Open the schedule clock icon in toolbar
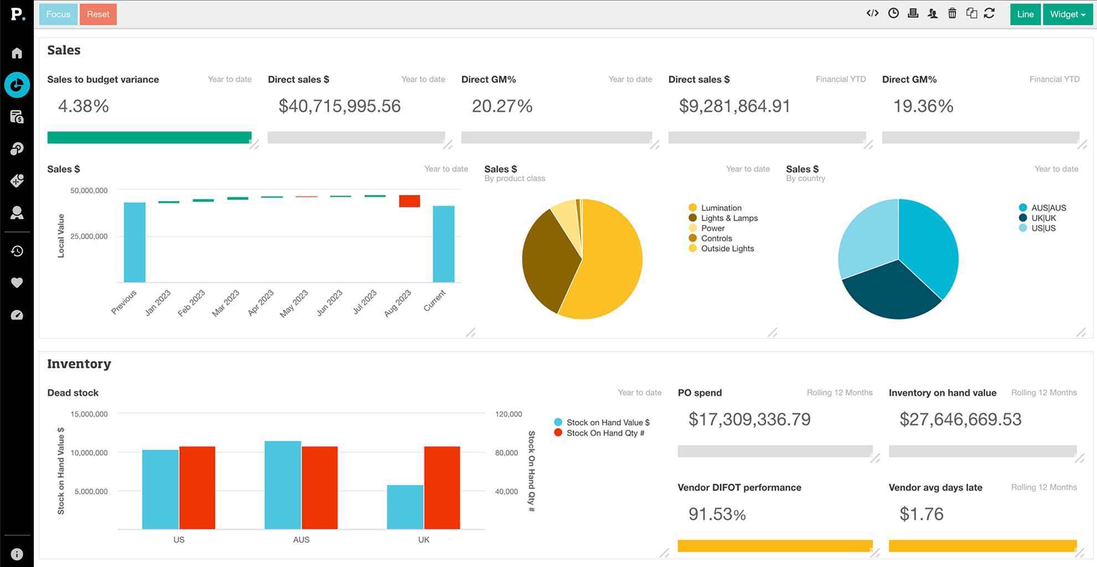The image size is (1097, 567). click(x=893, y=14)
